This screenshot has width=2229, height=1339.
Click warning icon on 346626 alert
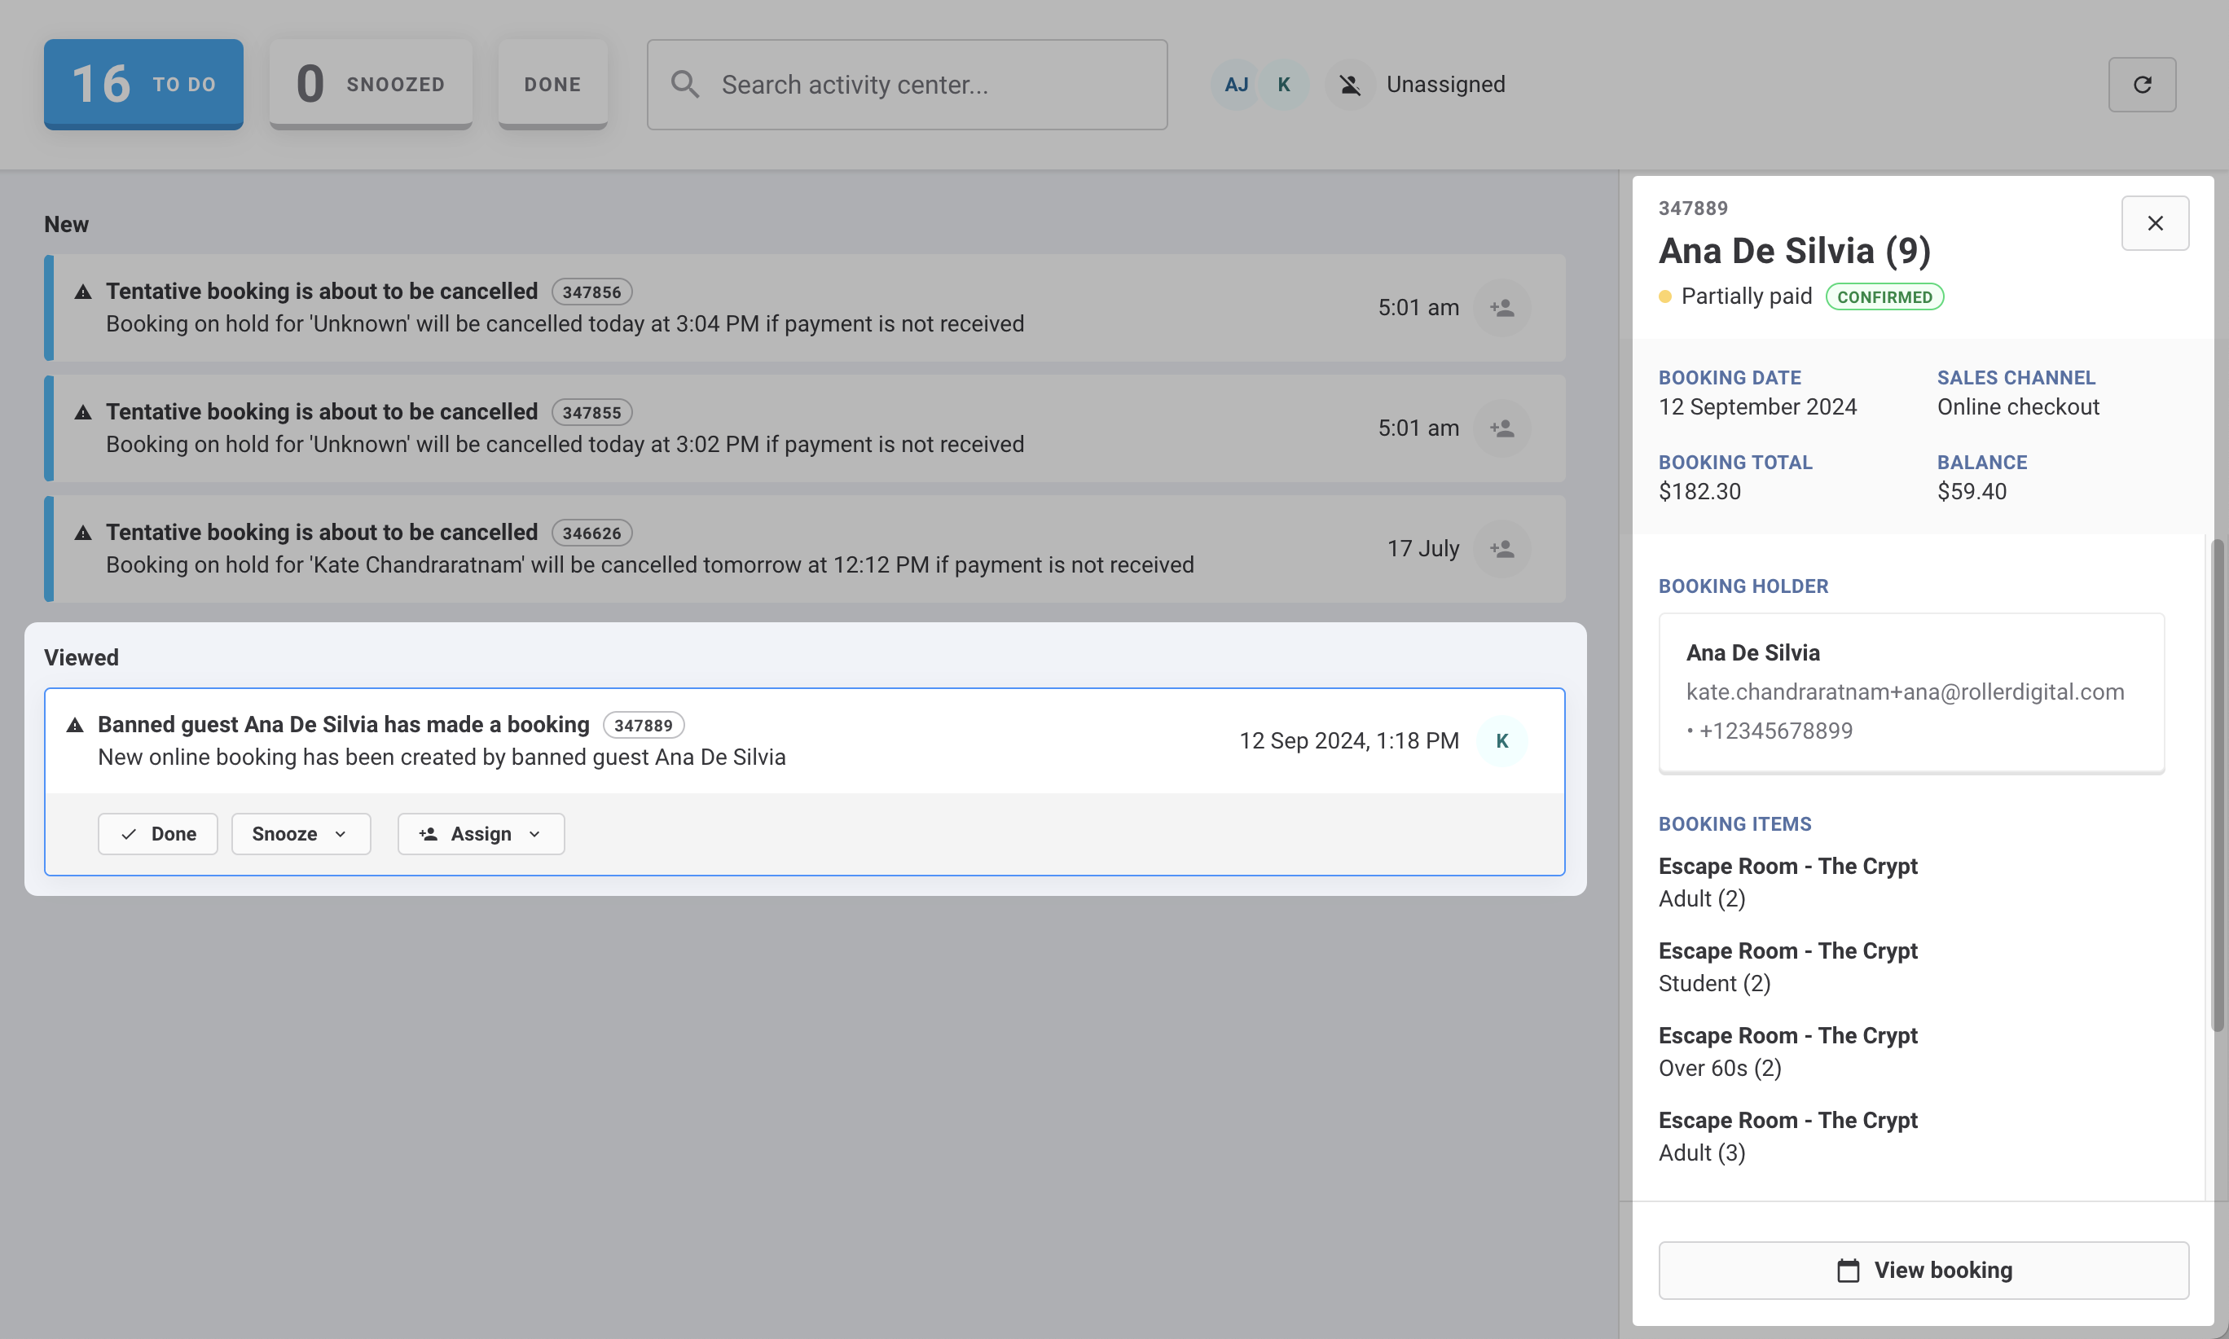(83, 533)
